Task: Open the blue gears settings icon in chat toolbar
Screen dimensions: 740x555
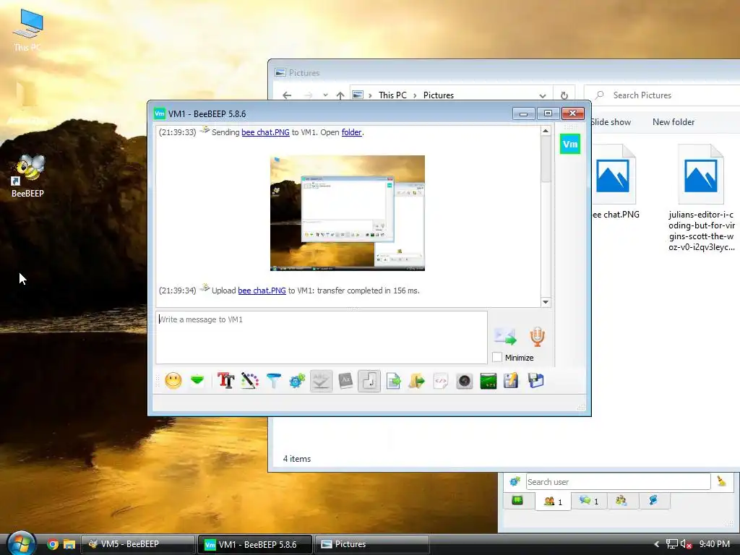Action: [297, 380]
